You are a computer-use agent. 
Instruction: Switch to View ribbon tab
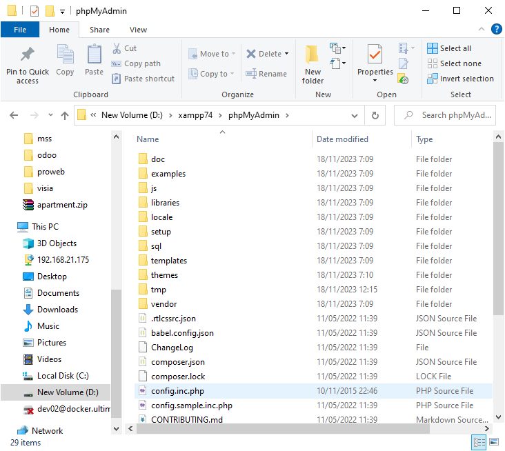point(138,30)
